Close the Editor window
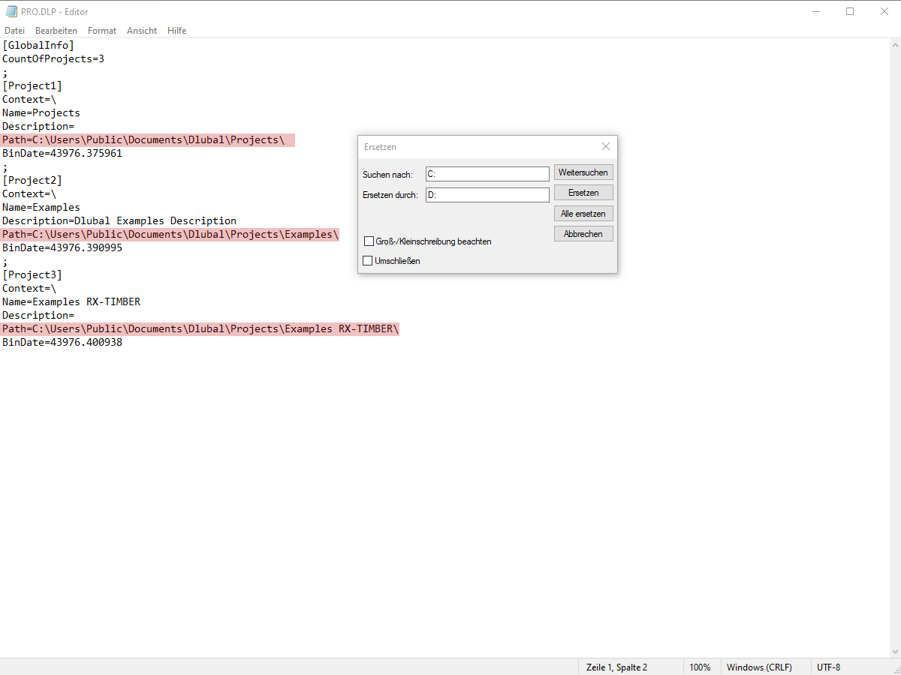This screenshot has width=901, height=675. pos(884,11)
